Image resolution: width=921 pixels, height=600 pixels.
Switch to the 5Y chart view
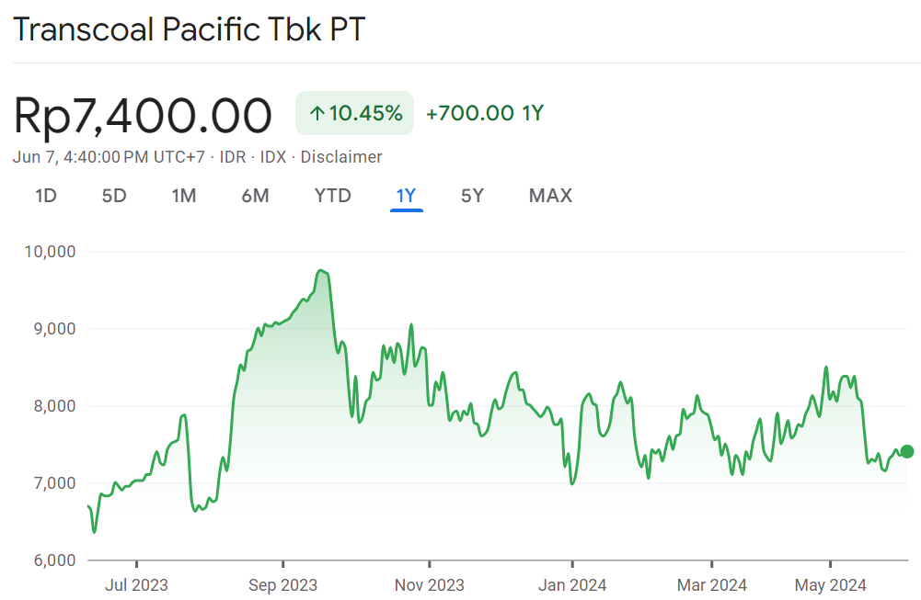472,196
